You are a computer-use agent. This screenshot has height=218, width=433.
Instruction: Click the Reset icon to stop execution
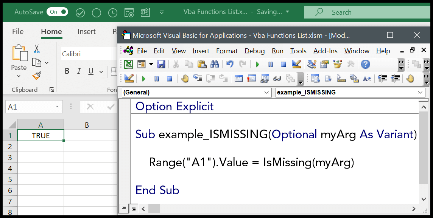283,64
